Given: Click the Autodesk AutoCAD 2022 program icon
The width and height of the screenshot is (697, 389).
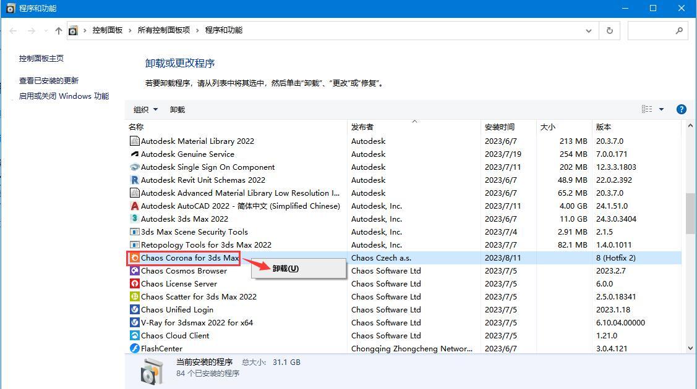Looking at the screenshot, I should [134, 206].
